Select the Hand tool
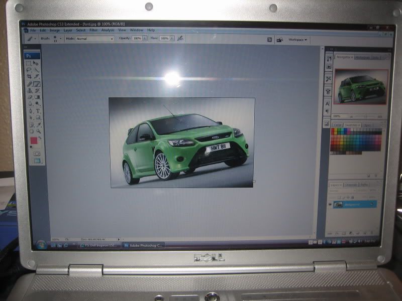402x301 pixels. (31, 131)
